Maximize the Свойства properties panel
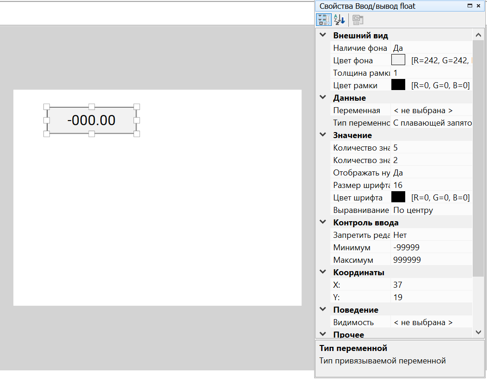This screenshot has width=487, height=381. pos(470,6)
